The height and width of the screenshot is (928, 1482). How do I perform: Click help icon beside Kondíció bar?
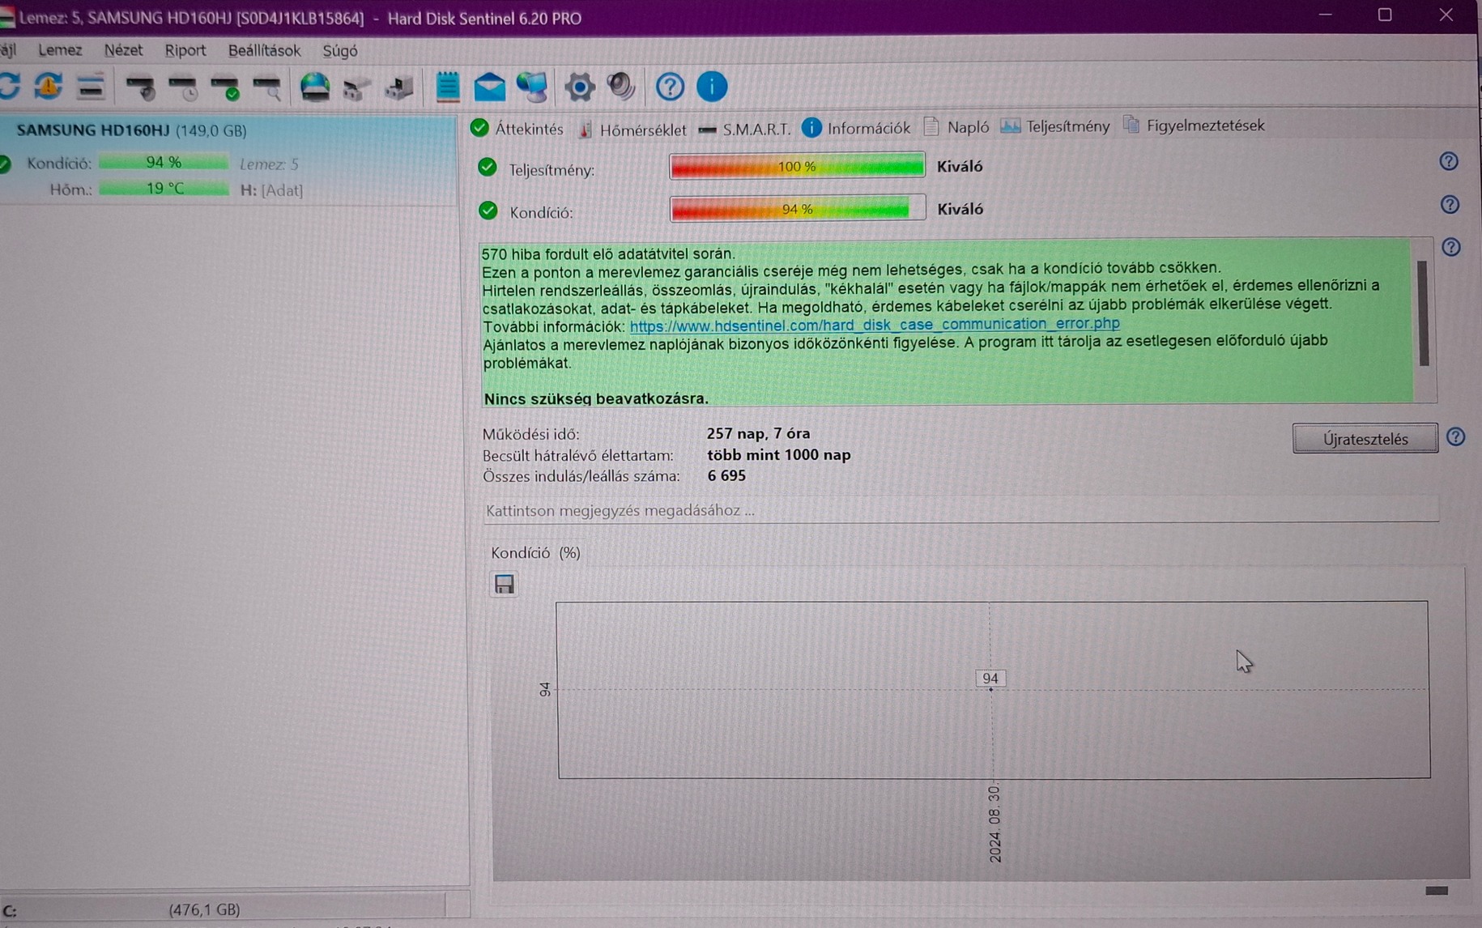coord(1450,204)
